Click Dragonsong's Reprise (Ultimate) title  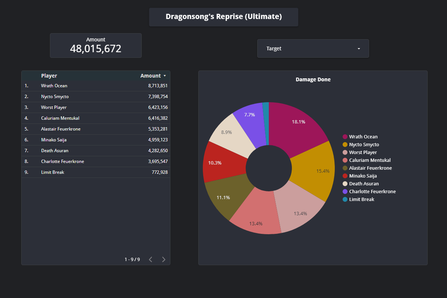[x=224, y=17]
